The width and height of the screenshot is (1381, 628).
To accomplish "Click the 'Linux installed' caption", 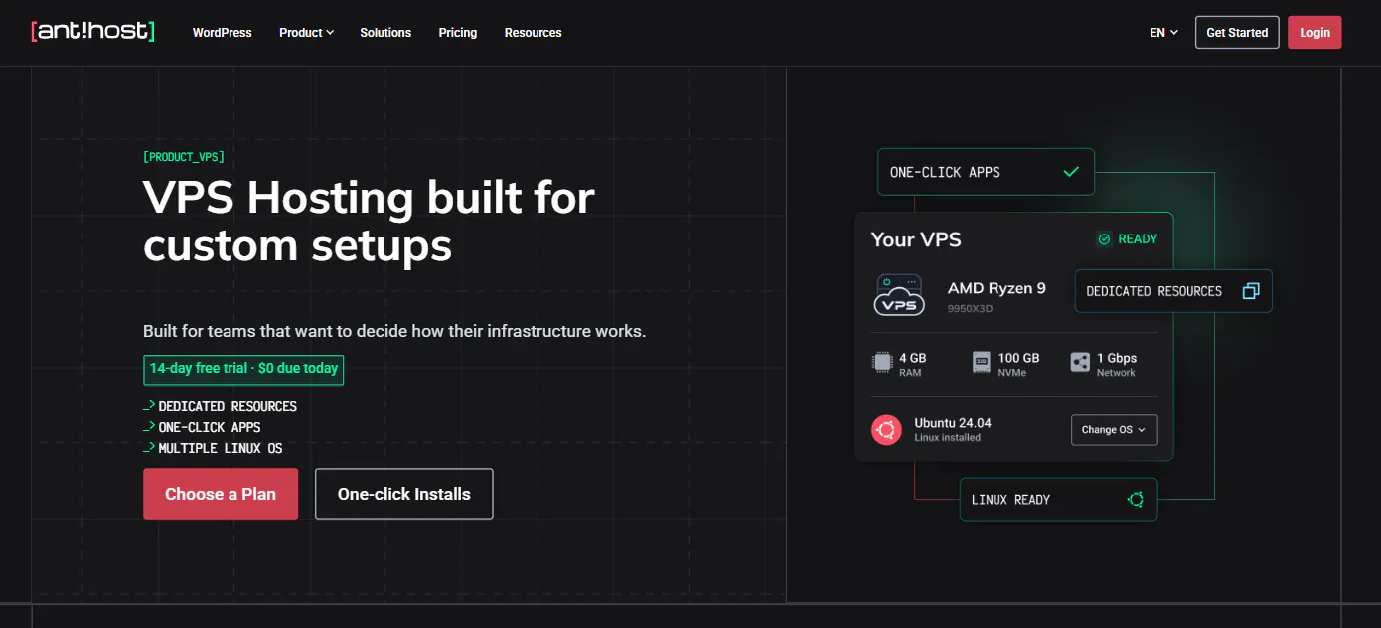I will point(948,438).
